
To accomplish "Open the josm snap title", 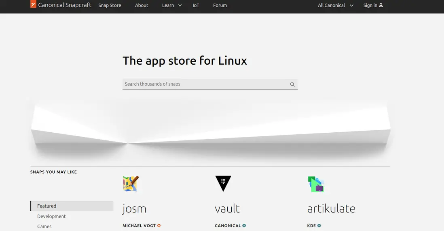I will [134, 209].
